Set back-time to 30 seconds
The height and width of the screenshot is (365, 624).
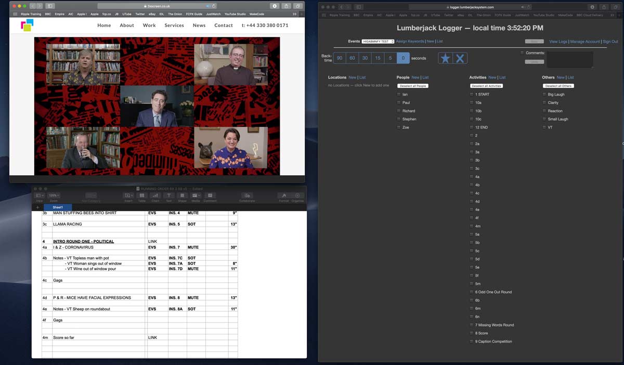365,58
